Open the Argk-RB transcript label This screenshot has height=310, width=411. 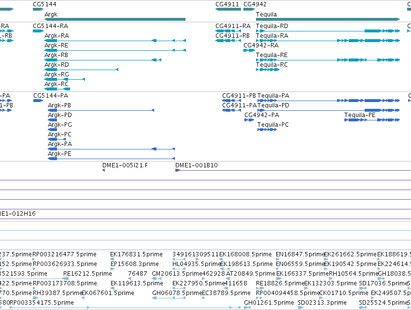coord(56,55)
